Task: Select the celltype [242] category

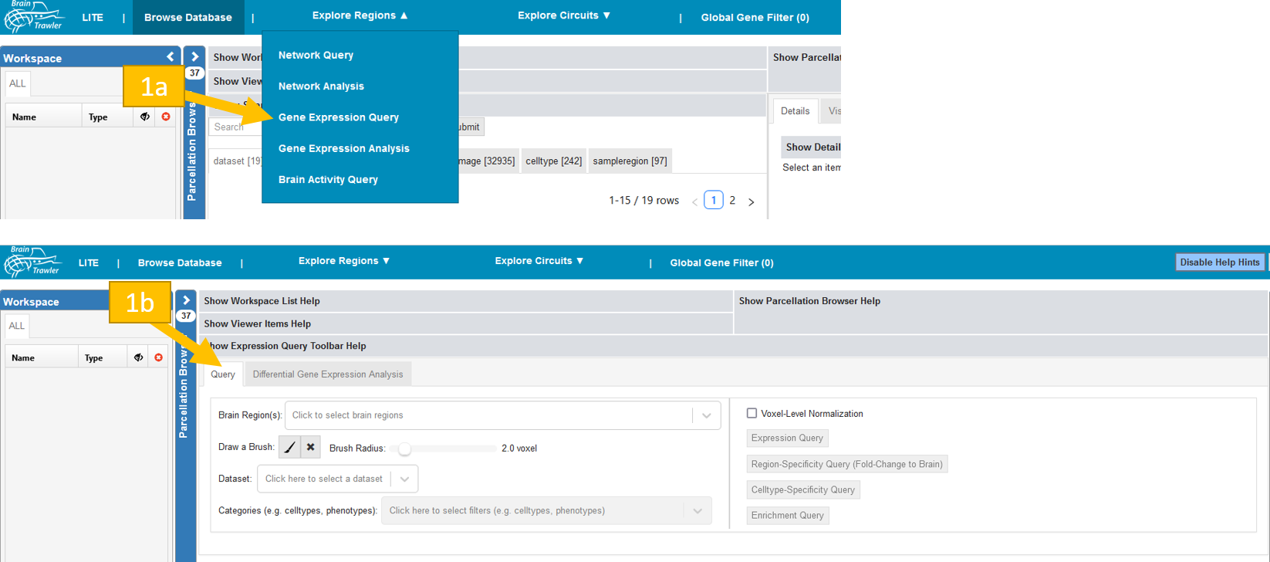Action: (x=553, y=161)
